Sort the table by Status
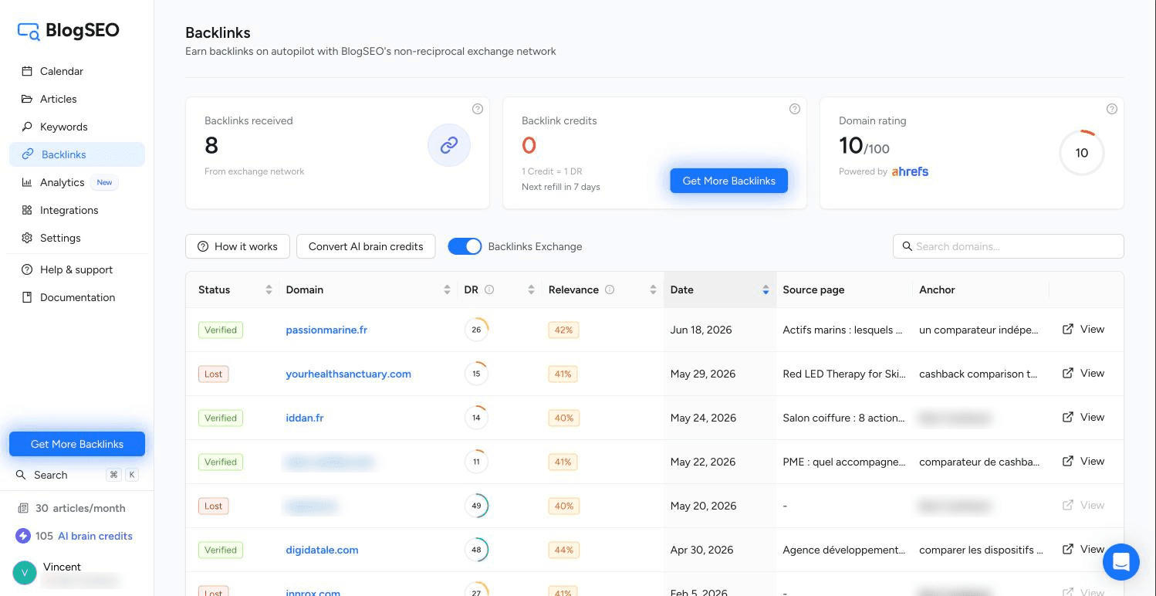 269,290
